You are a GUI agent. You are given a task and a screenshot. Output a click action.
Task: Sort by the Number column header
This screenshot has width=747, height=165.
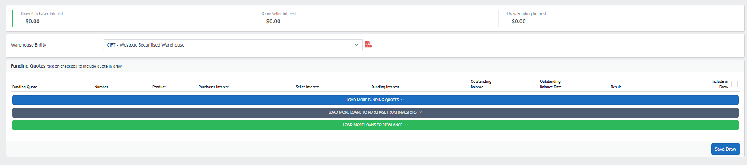[101, 87]
